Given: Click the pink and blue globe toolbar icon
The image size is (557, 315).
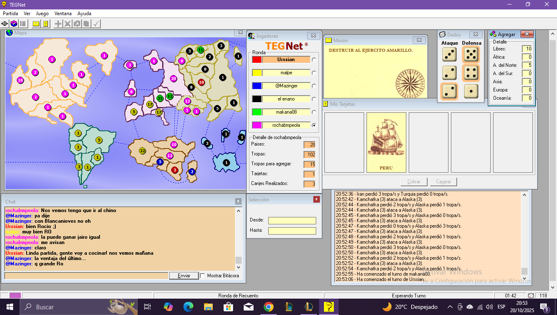Looking at the screenshot, I should (14, 24).
